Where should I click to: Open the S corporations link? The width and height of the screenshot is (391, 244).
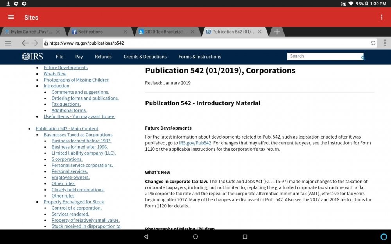[x=67, y=159]
